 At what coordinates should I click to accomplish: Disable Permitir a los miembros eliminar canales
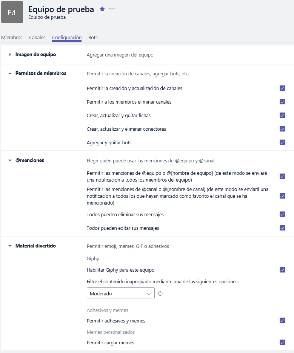pos(282,102)
